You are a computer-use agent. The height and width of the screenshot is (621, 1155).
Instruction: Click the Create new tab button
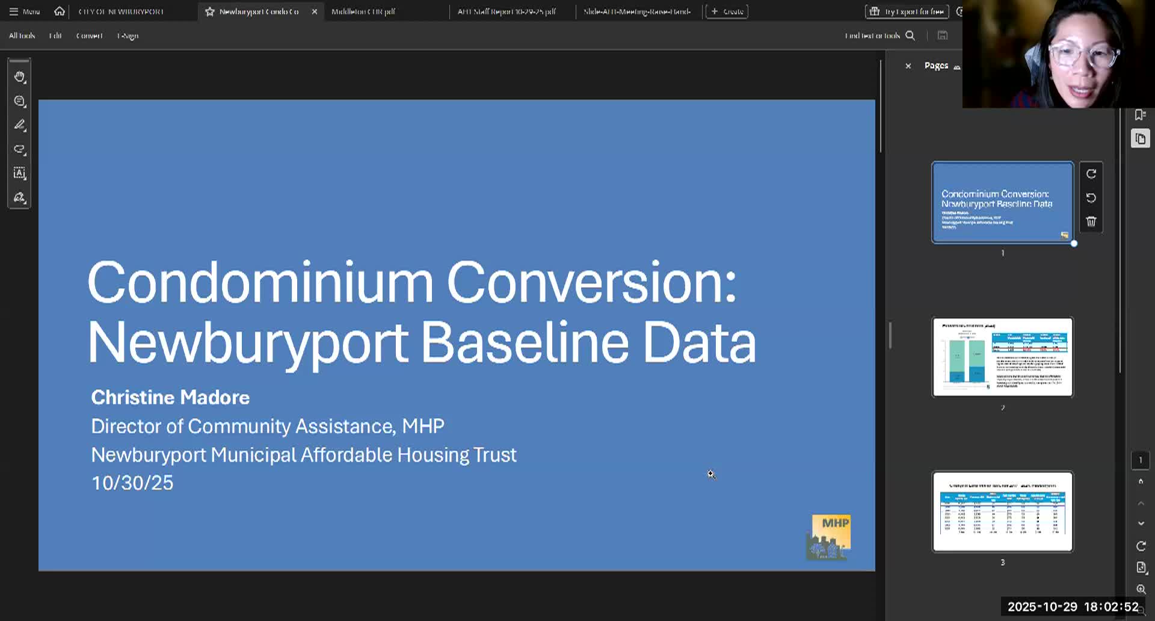pyautogui.click(x=727, y=11)
